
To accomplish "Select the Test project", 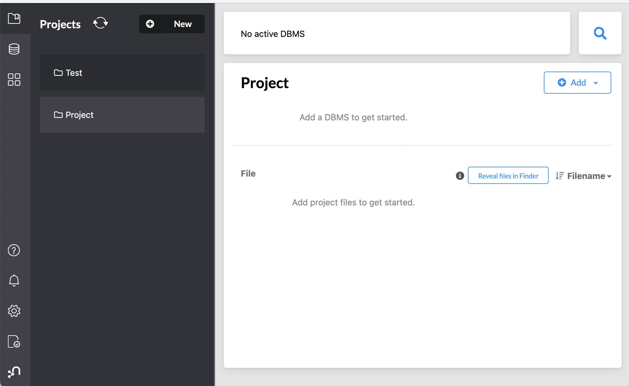I will pos(122,72).
